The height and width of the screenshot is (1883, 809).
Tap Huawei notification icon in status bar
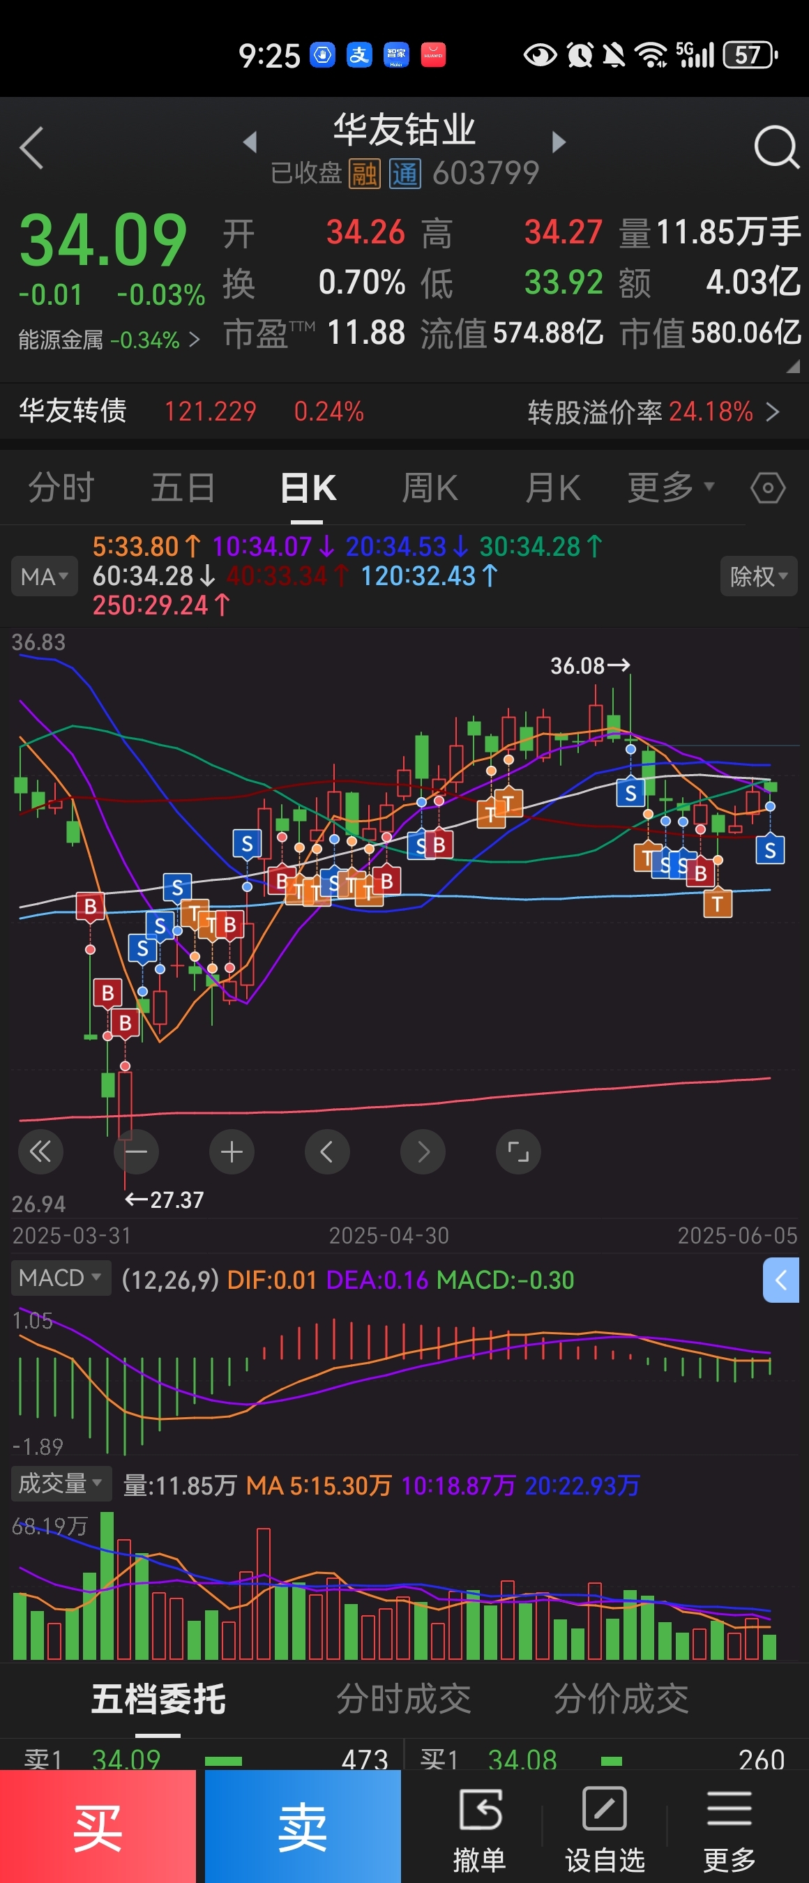pos(433,55)
